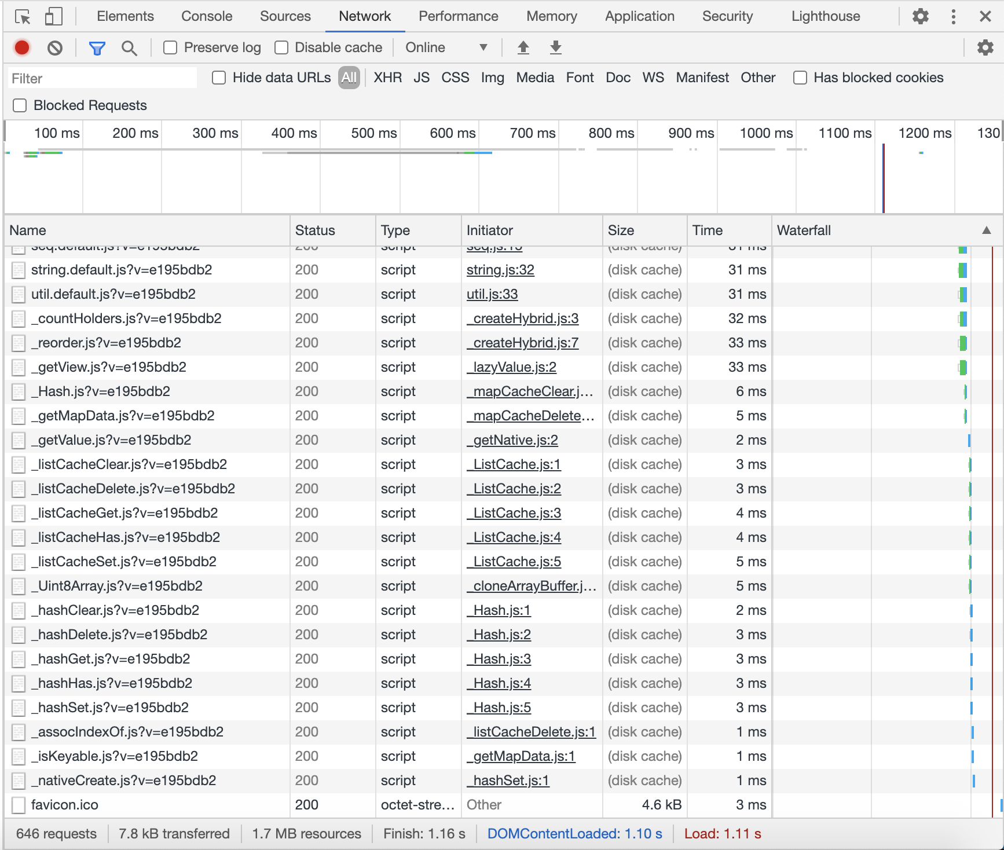The width and height of the screenshot is (1004, 850).
Task: Clear the network request log
Action: click(55, 47)
